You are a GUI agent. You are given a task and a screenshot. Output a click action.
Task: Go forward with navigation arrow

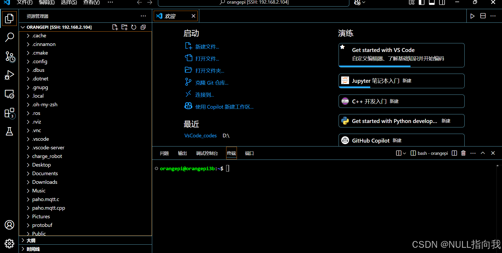click(x=150, y=2)
